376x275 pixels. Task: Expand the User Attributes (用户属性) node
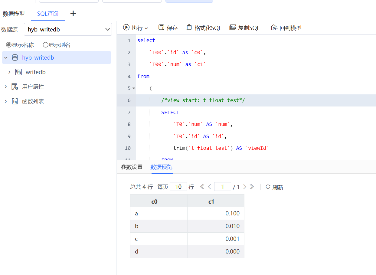coord(6,87)
